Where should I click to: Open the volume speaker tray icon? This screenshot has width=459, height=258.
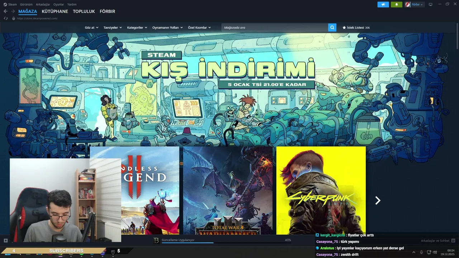tap(435, 252)
